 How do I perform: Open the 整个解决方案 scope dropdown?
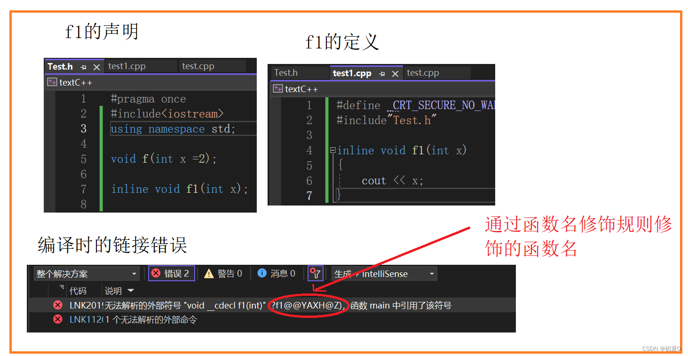(87, 274)
